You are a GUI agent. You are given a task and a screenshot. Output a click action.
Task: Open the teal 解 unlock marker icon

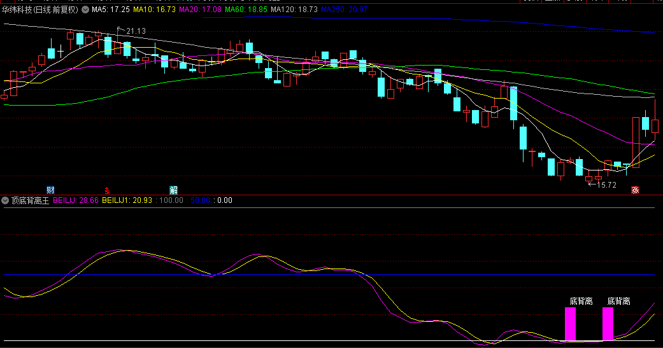pyautogui.click(x=173, y=190)
